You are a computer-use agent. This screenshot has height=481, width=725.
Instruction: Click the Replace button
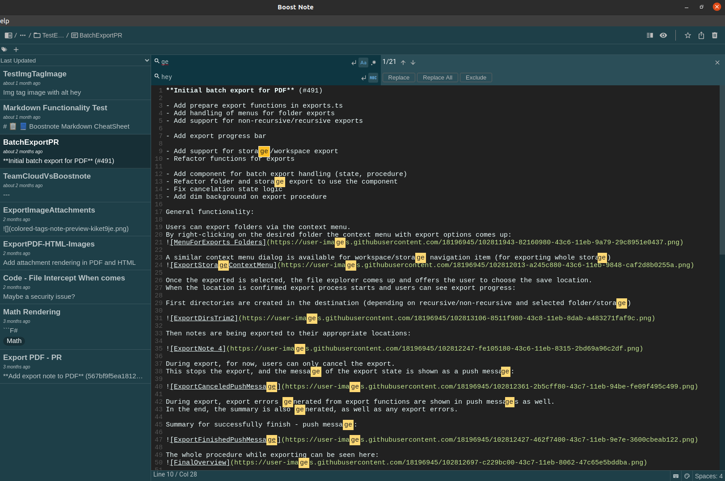click(x=399, y=78)
